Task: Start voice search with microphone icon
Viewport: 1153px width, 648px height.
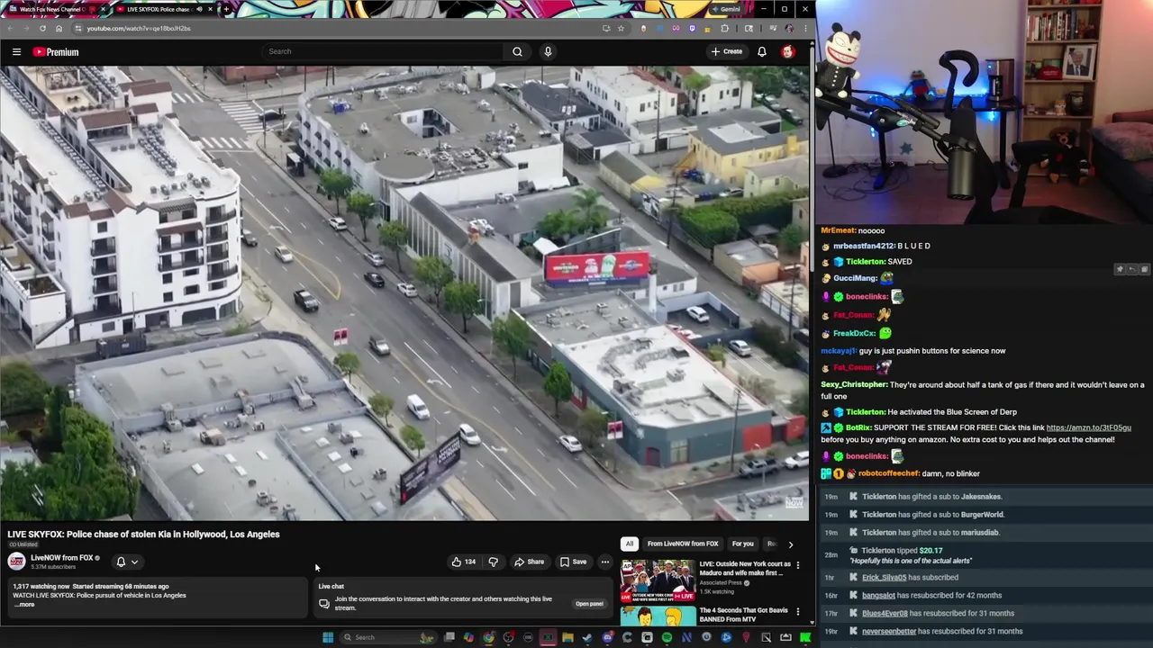Action: point(548,51)
